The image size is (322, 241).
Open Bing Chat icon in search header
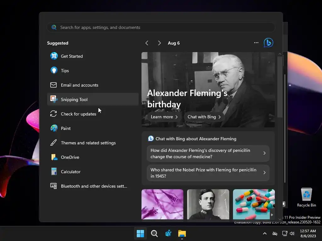pyautogui.click(x=269, y=43)
